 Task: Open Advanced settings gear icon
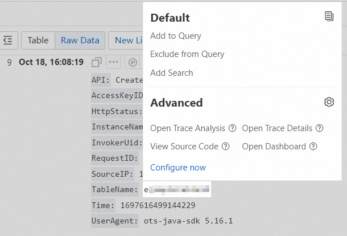[329, 102]
